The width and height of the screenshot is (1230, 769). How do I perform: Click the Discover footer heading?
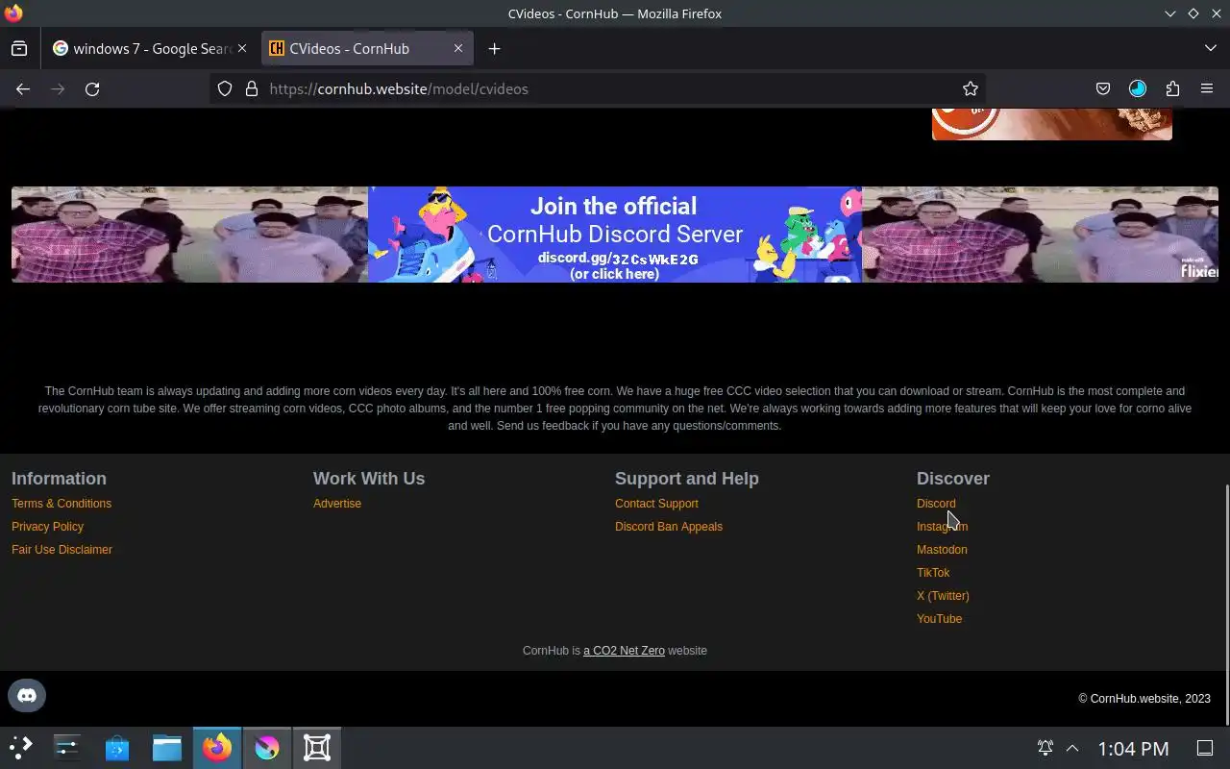(x=953, y=479)
